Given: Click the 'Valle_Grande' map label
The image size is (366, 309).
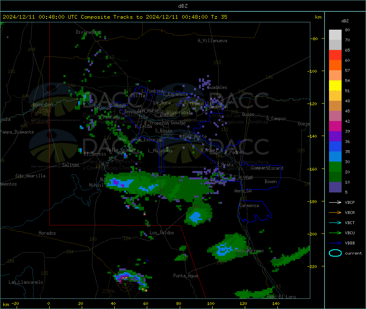Looking at the screenshot, I should click(x=121, y=150).
